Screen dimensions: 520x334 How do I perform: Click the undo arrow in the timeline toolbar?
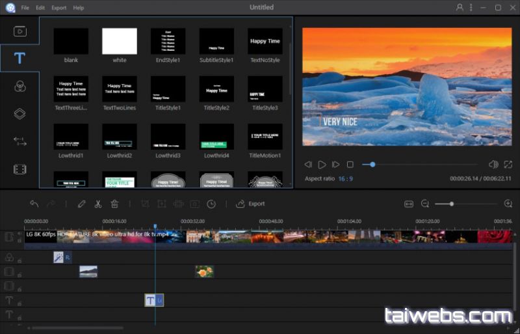34,204
